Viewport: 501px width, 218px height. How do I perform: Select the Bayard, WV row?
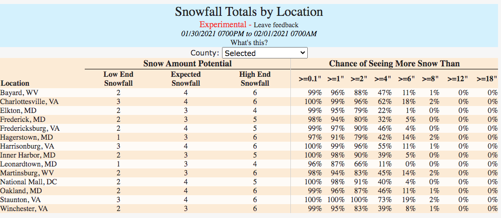point(19,93)
